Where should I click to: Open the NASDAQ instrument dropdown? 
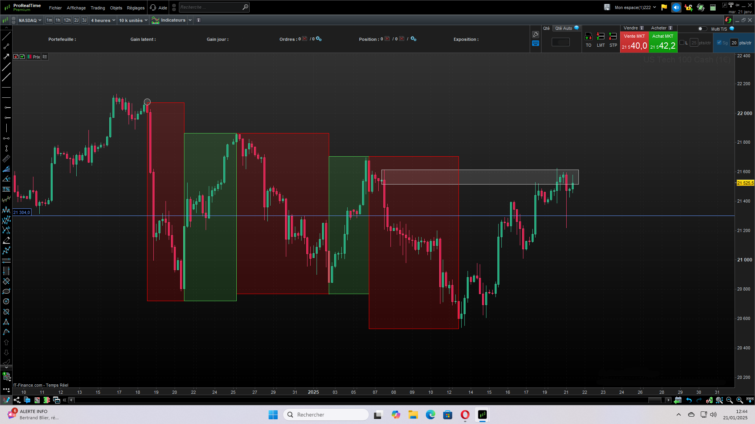coord(30,20)
